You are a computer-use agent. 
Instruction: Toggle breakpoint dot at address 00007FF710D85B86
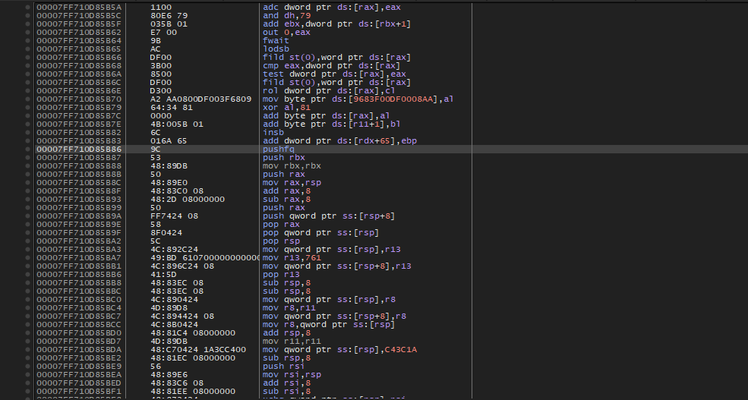(x=28, y=149)
